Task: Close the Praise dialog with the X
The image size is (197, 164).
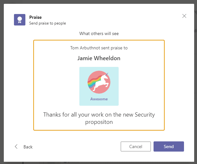Action: (x=184, y=16)
